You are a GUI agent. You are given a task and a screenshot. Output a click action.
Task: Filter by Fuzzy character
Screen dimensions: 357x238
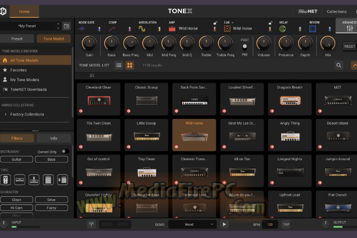click(52, 208)
